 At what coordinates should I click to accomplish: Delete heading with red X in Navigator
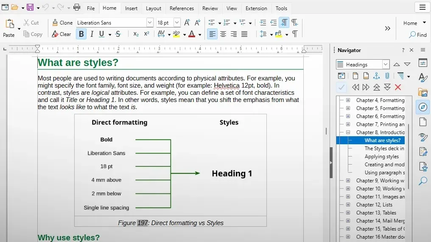coord(398,87)
